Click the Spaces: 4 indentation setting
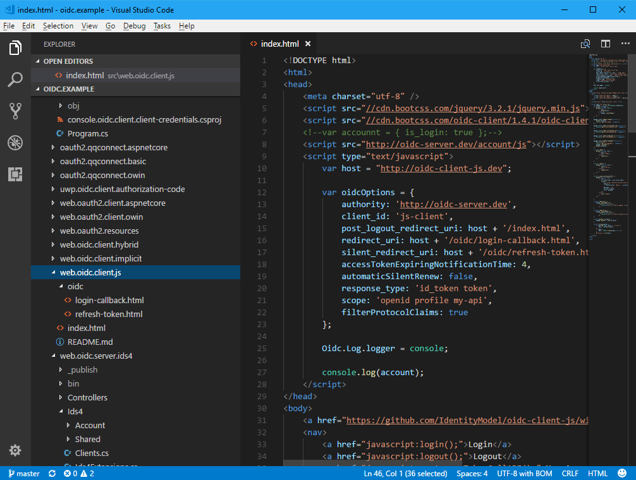The image size is (636, 480). 472,473
